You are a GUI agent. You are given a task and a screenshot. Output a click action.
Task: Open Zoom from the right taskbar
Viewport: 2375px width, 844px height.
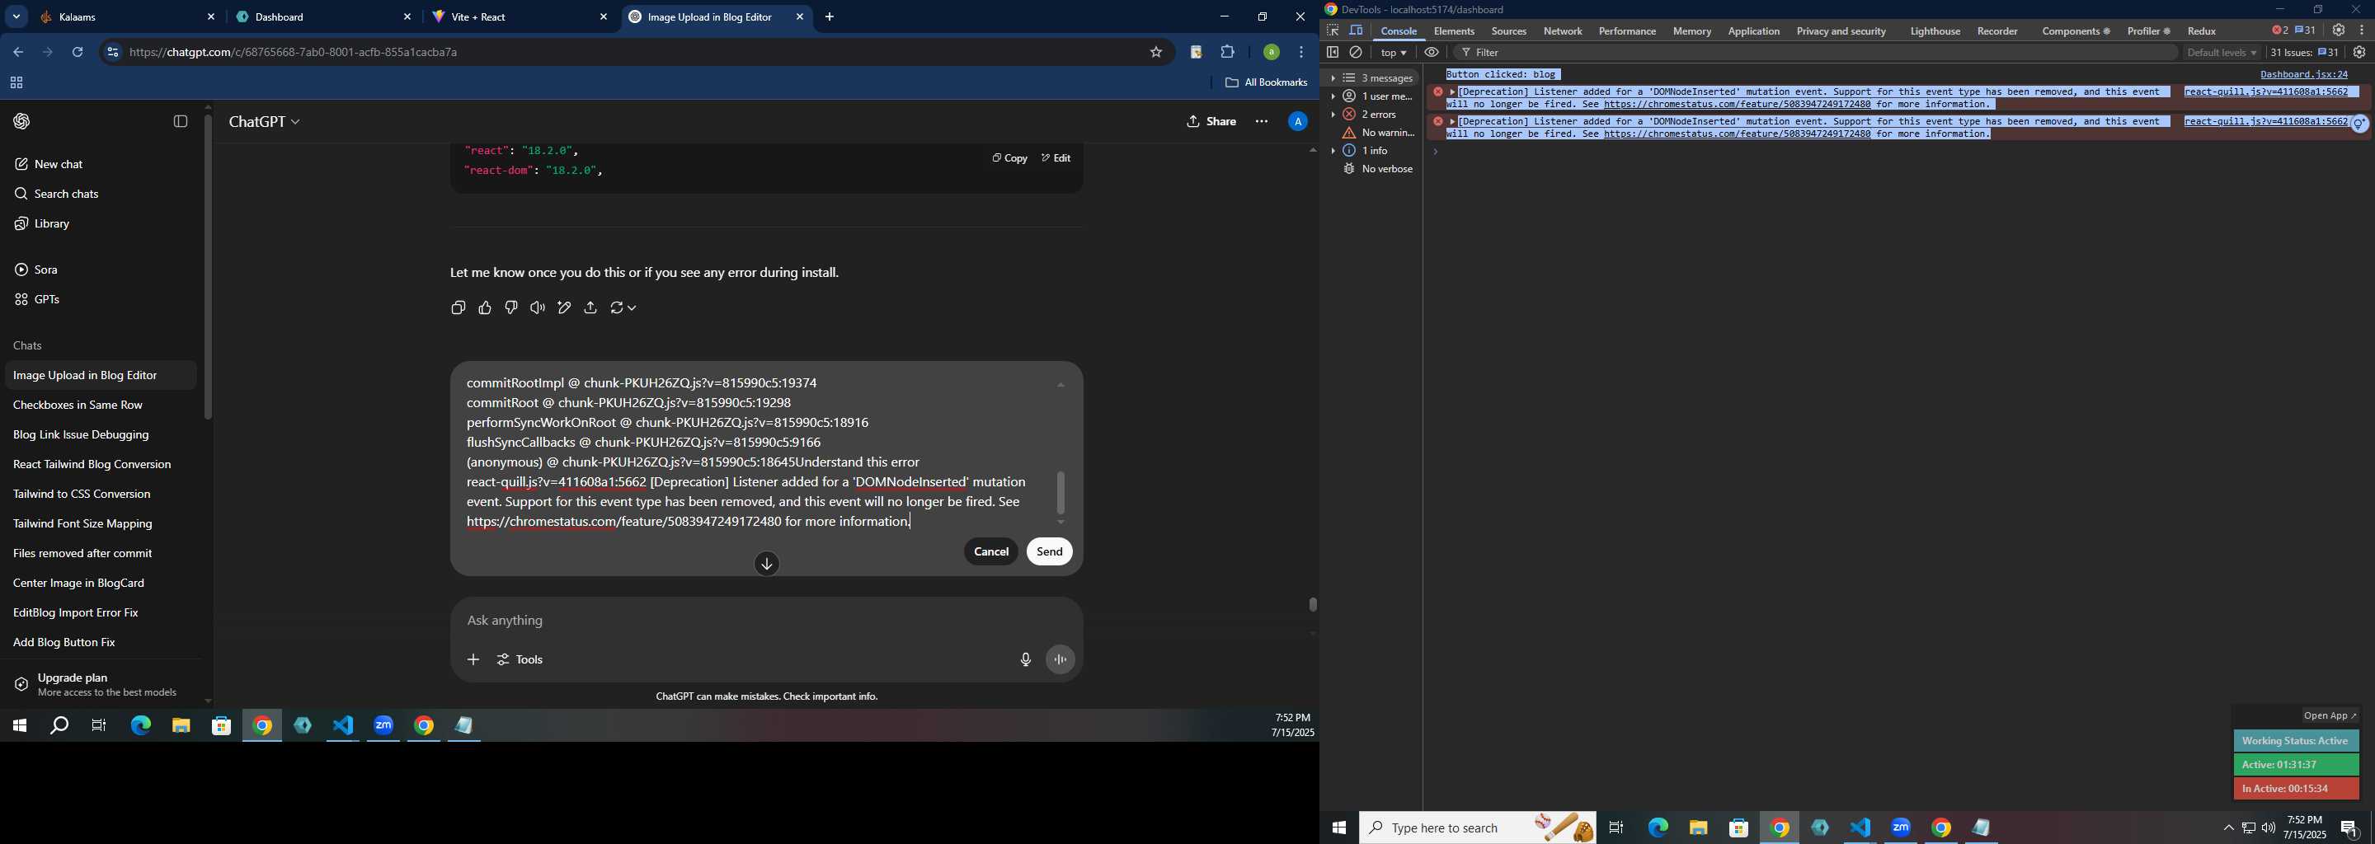tap(1900, 828)
